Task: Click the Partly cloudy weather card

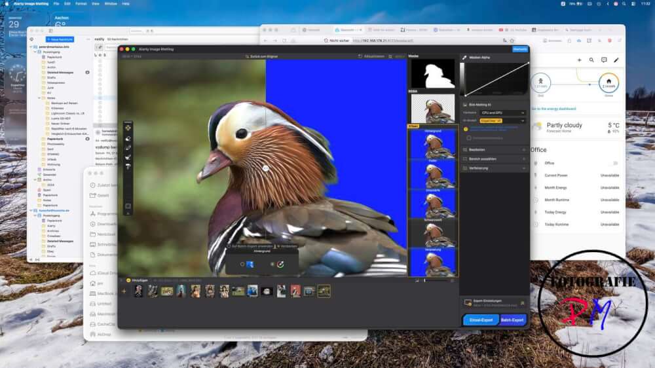Action: [x=577, y=128]
